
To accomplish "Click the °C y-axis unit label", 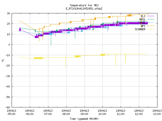I will pos(3,60).
